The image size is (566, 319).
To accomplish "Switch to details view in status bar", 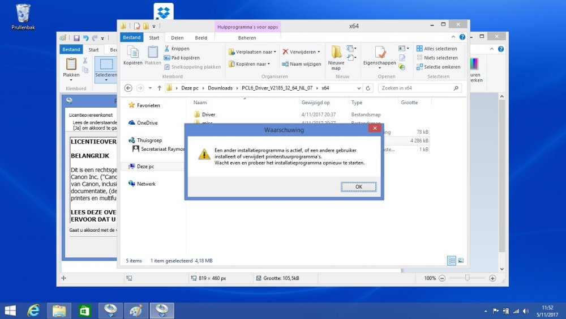I will coord(452,261).
